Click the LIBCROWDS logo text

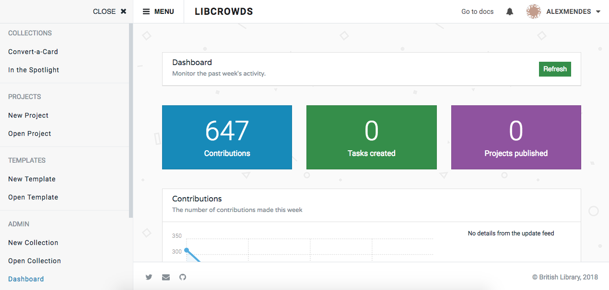(224, 11)
